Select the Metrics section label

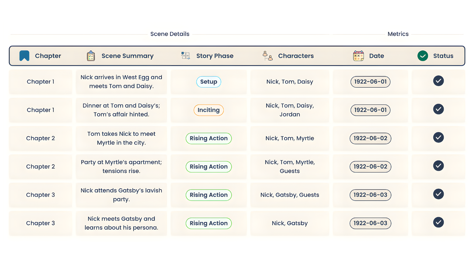398,34
